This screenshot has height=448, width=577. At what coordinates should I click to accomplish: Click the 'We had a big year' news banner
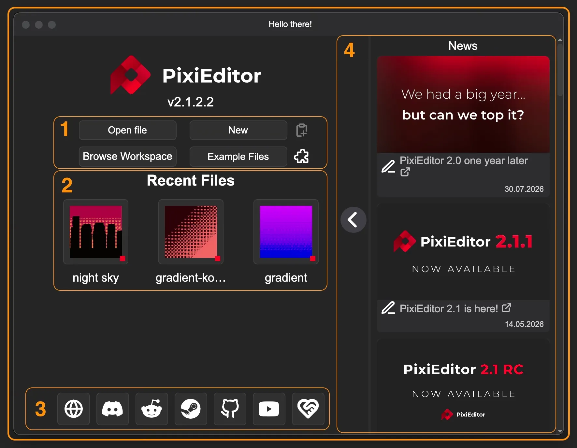click(x=463, y=104)
